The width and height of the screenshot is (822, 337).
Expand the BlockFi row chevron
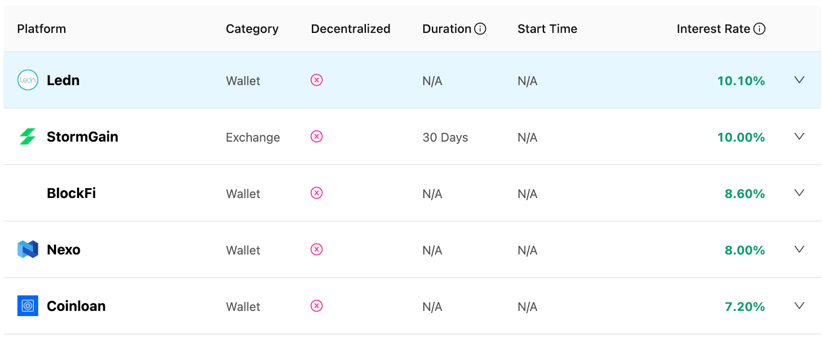point(799,193)
